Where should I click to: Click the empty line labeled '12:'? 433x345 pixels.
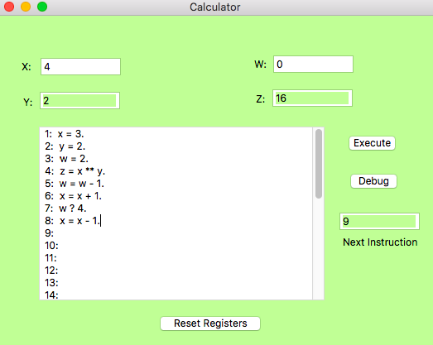coord(51,271)
